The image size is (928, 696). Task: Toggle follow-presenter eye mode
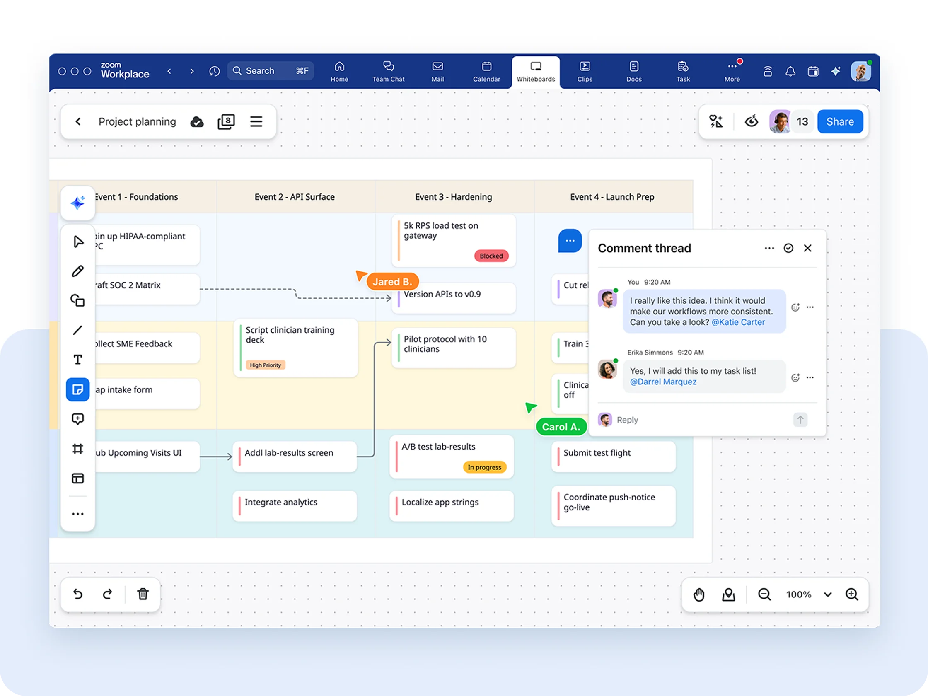752,121
